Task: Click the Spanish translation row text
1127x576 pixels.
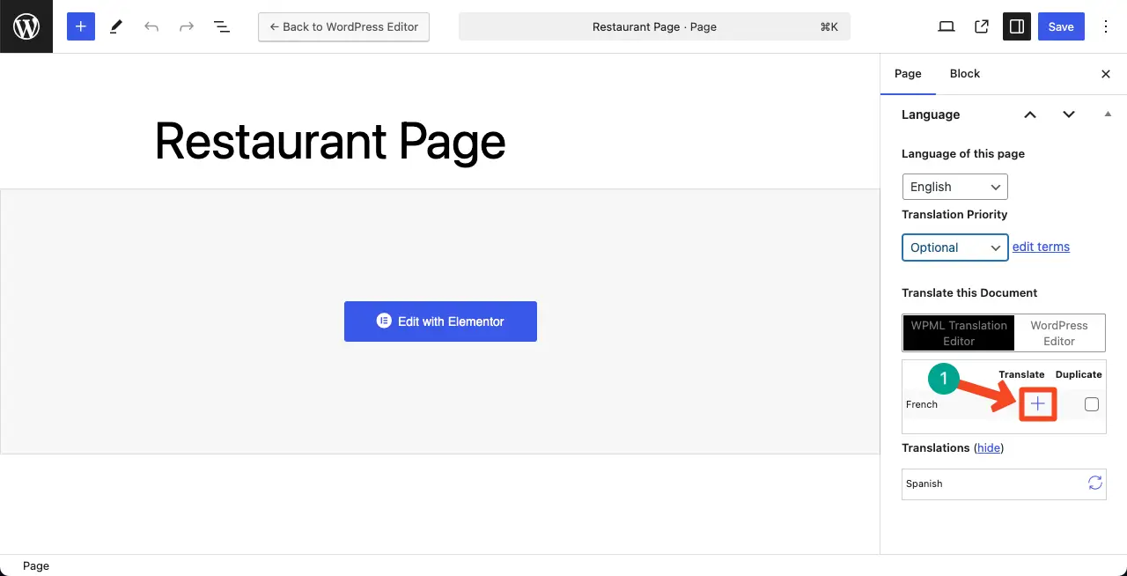Action: click(924, 484)
